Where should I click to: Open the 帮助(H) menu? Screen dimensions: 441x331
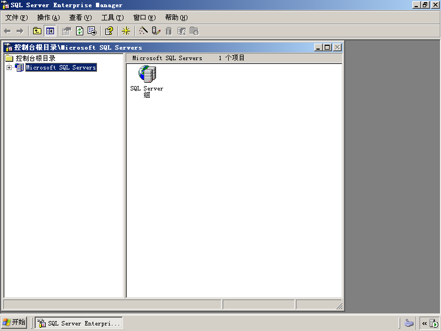pos(176,18)
